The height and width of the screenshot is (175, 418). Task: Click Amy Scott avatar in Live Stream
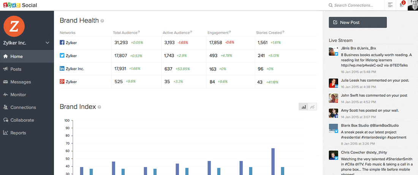[334, 113]
